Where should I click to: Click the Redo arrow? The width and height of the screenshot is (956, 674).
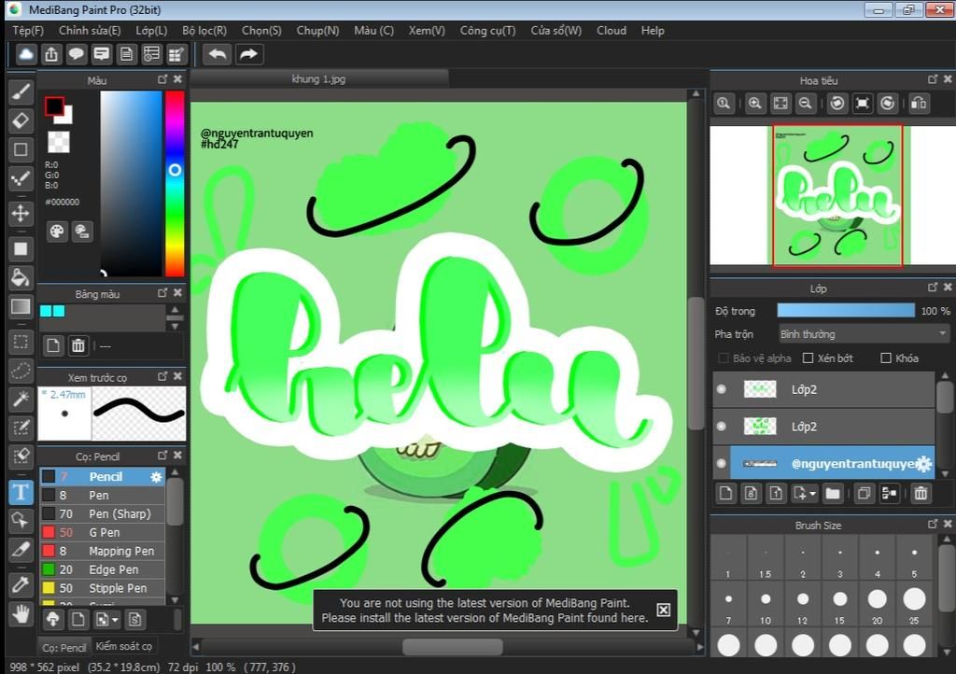pos(248,54)
